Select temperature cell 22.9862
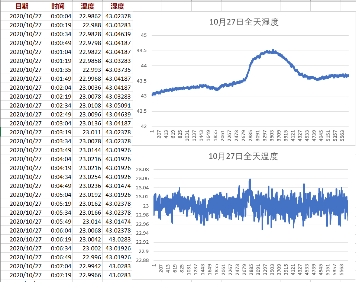Image resolution: width=356 pixels, height=282 pixels. [x=88, y=16]
